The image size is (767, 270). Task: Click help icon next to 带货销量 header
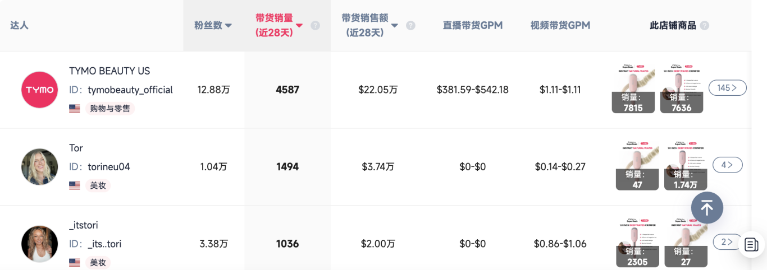315,25
